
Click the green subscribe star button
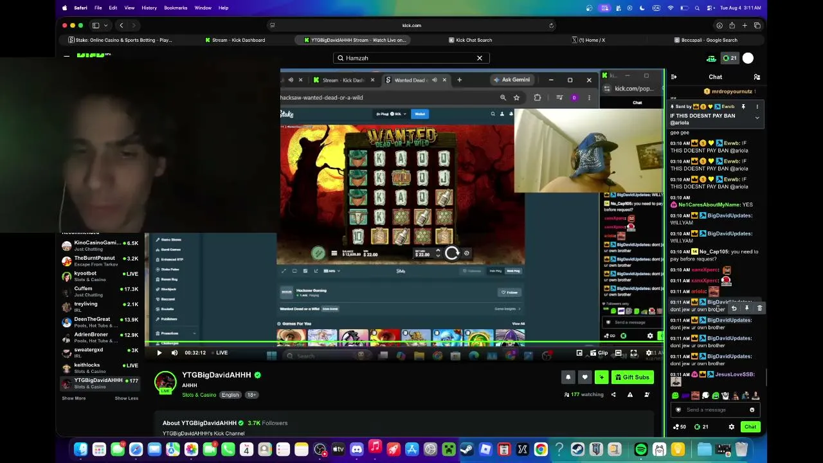pyautogui.click(x=601, y=377)
